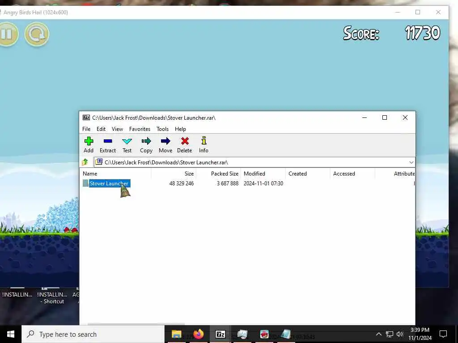Open the Info toolbar icon
Screen dimensions: 458x343
[204, 145]
